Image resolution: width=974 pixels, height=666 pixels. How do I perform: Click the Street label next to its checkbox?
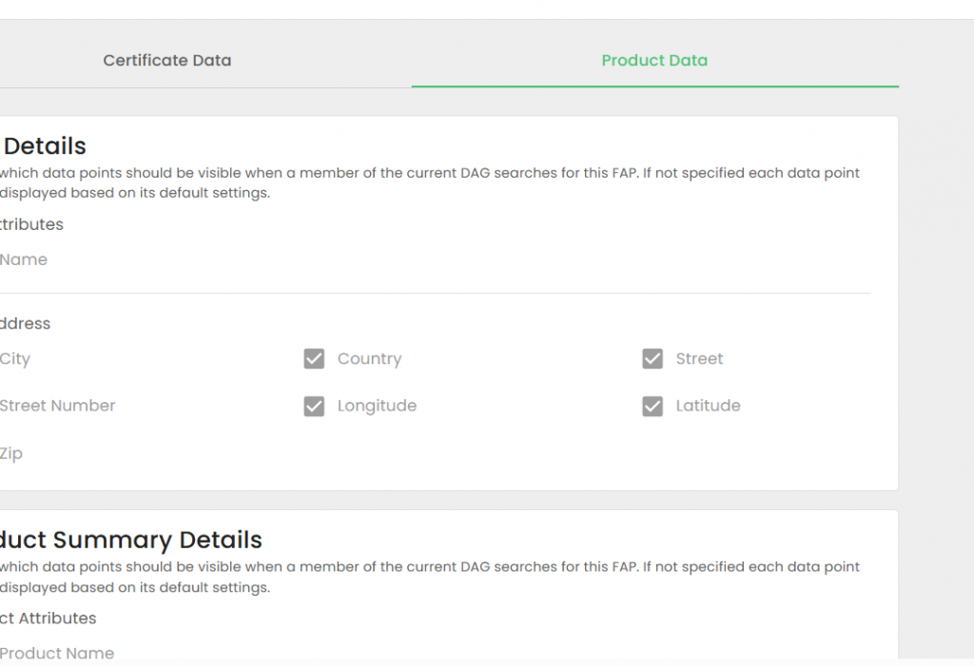pos(699,359)
